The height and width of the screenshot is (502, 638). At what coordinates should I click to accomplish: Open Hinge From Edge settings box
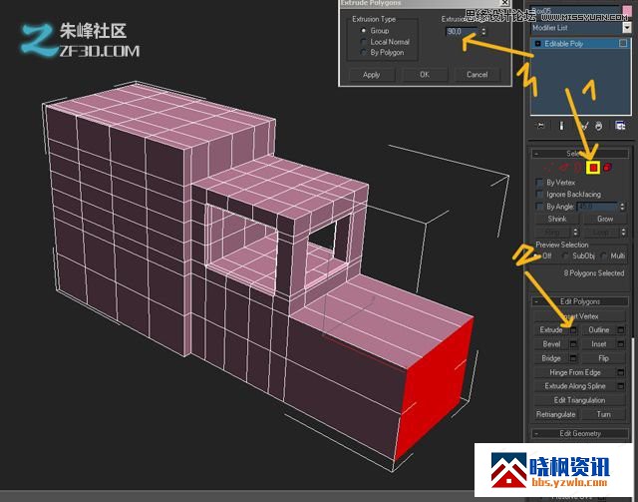click(621, 372)
